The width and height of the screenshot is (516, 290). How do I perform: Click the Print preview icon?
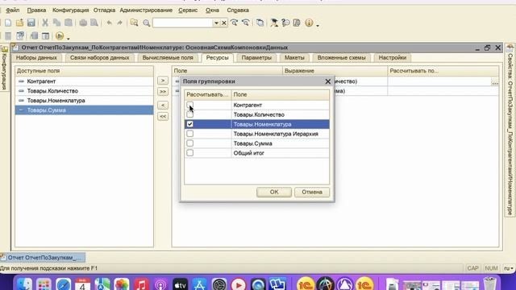94,23
